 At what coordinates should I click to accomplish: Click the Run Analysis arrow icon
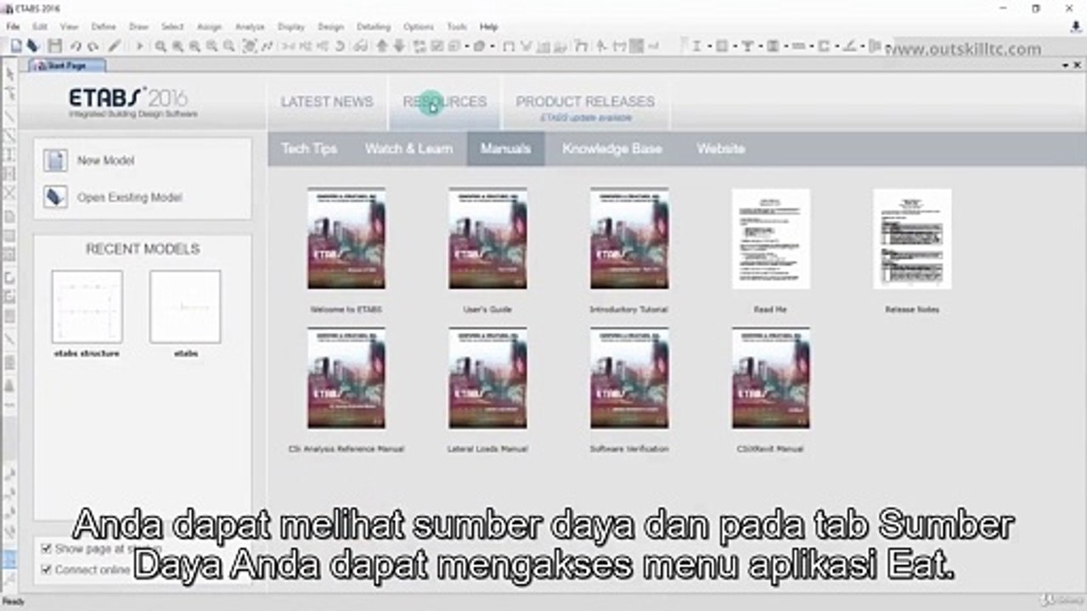[139, 47]
